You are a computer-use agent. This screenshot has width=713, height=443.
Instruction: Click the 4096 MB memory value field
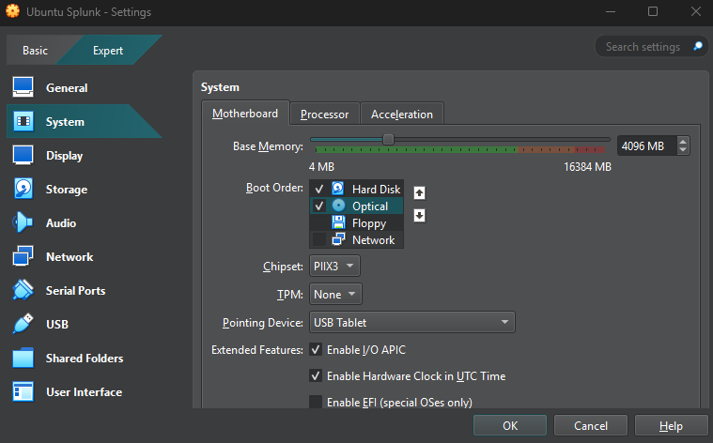pyautogui.click(x=646, y=145)
